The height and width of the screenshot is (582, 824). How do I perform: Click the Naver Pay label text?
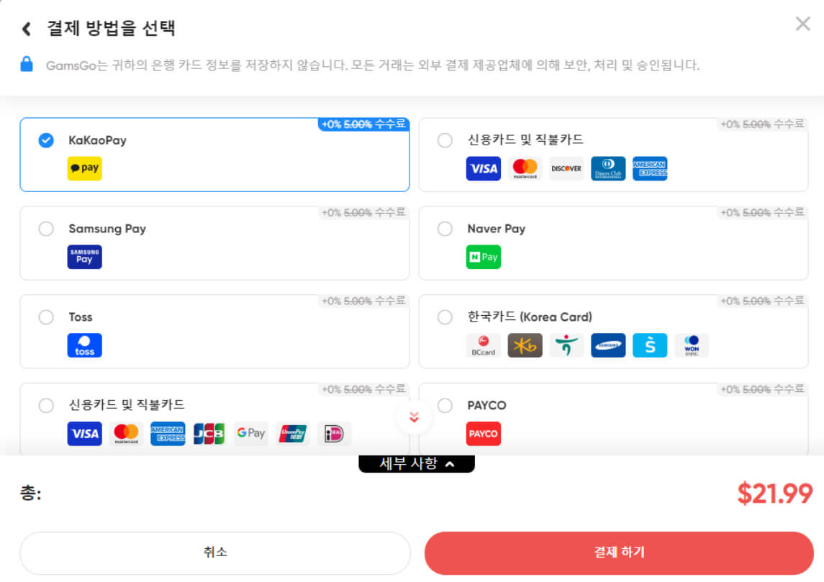click(x=496, y=229)
